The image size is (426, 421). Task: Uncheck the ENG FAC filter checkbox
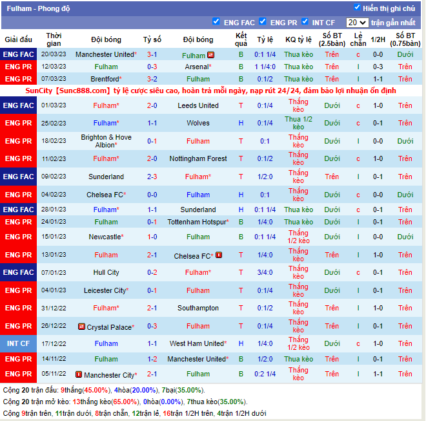tap(216, 21)
